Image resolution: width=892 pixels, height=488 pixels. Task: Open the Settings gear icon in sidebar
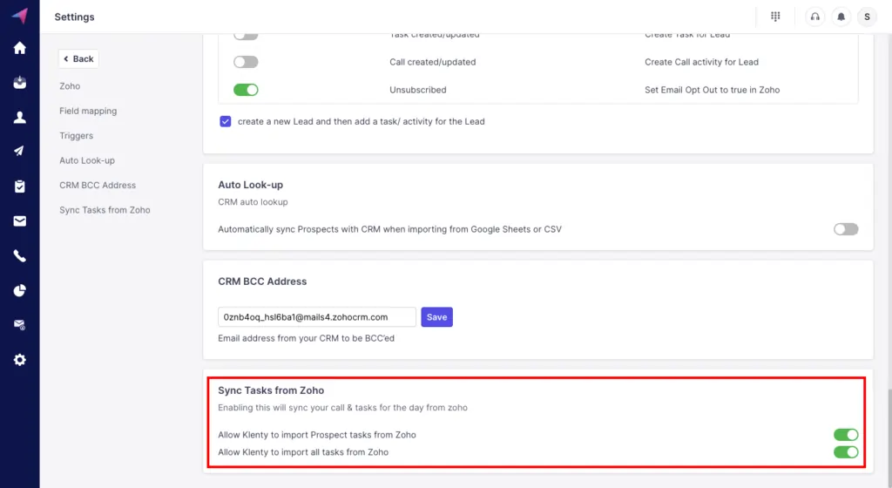click(20, 359)
